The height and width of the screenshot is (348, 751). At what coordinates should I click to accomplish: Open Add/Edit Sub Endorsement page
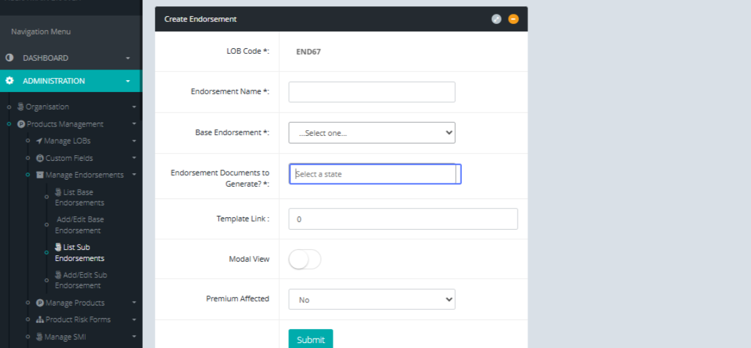pyautogui.click(x=80, y=280)
